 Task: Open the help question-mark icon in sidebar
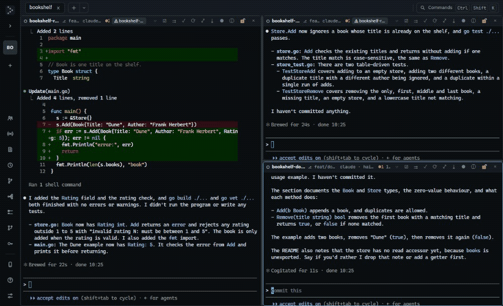10,280
